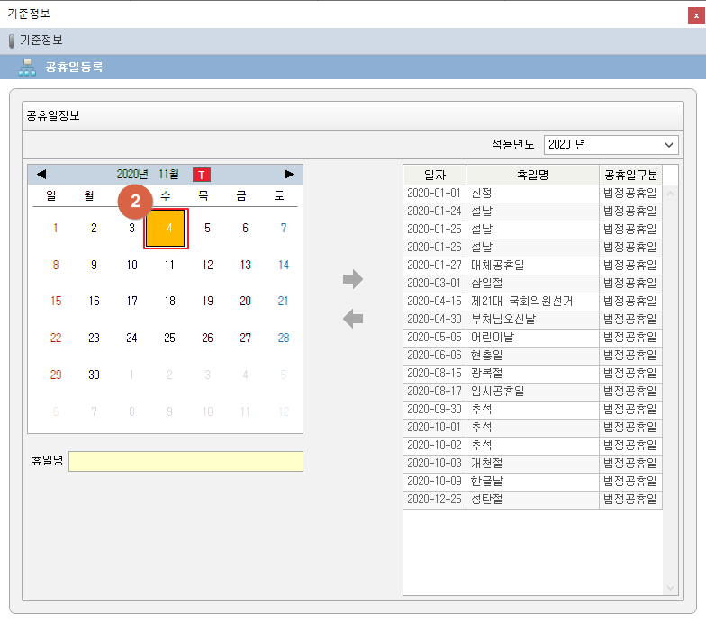Click the 휴일명 input field

click(186, 461)
